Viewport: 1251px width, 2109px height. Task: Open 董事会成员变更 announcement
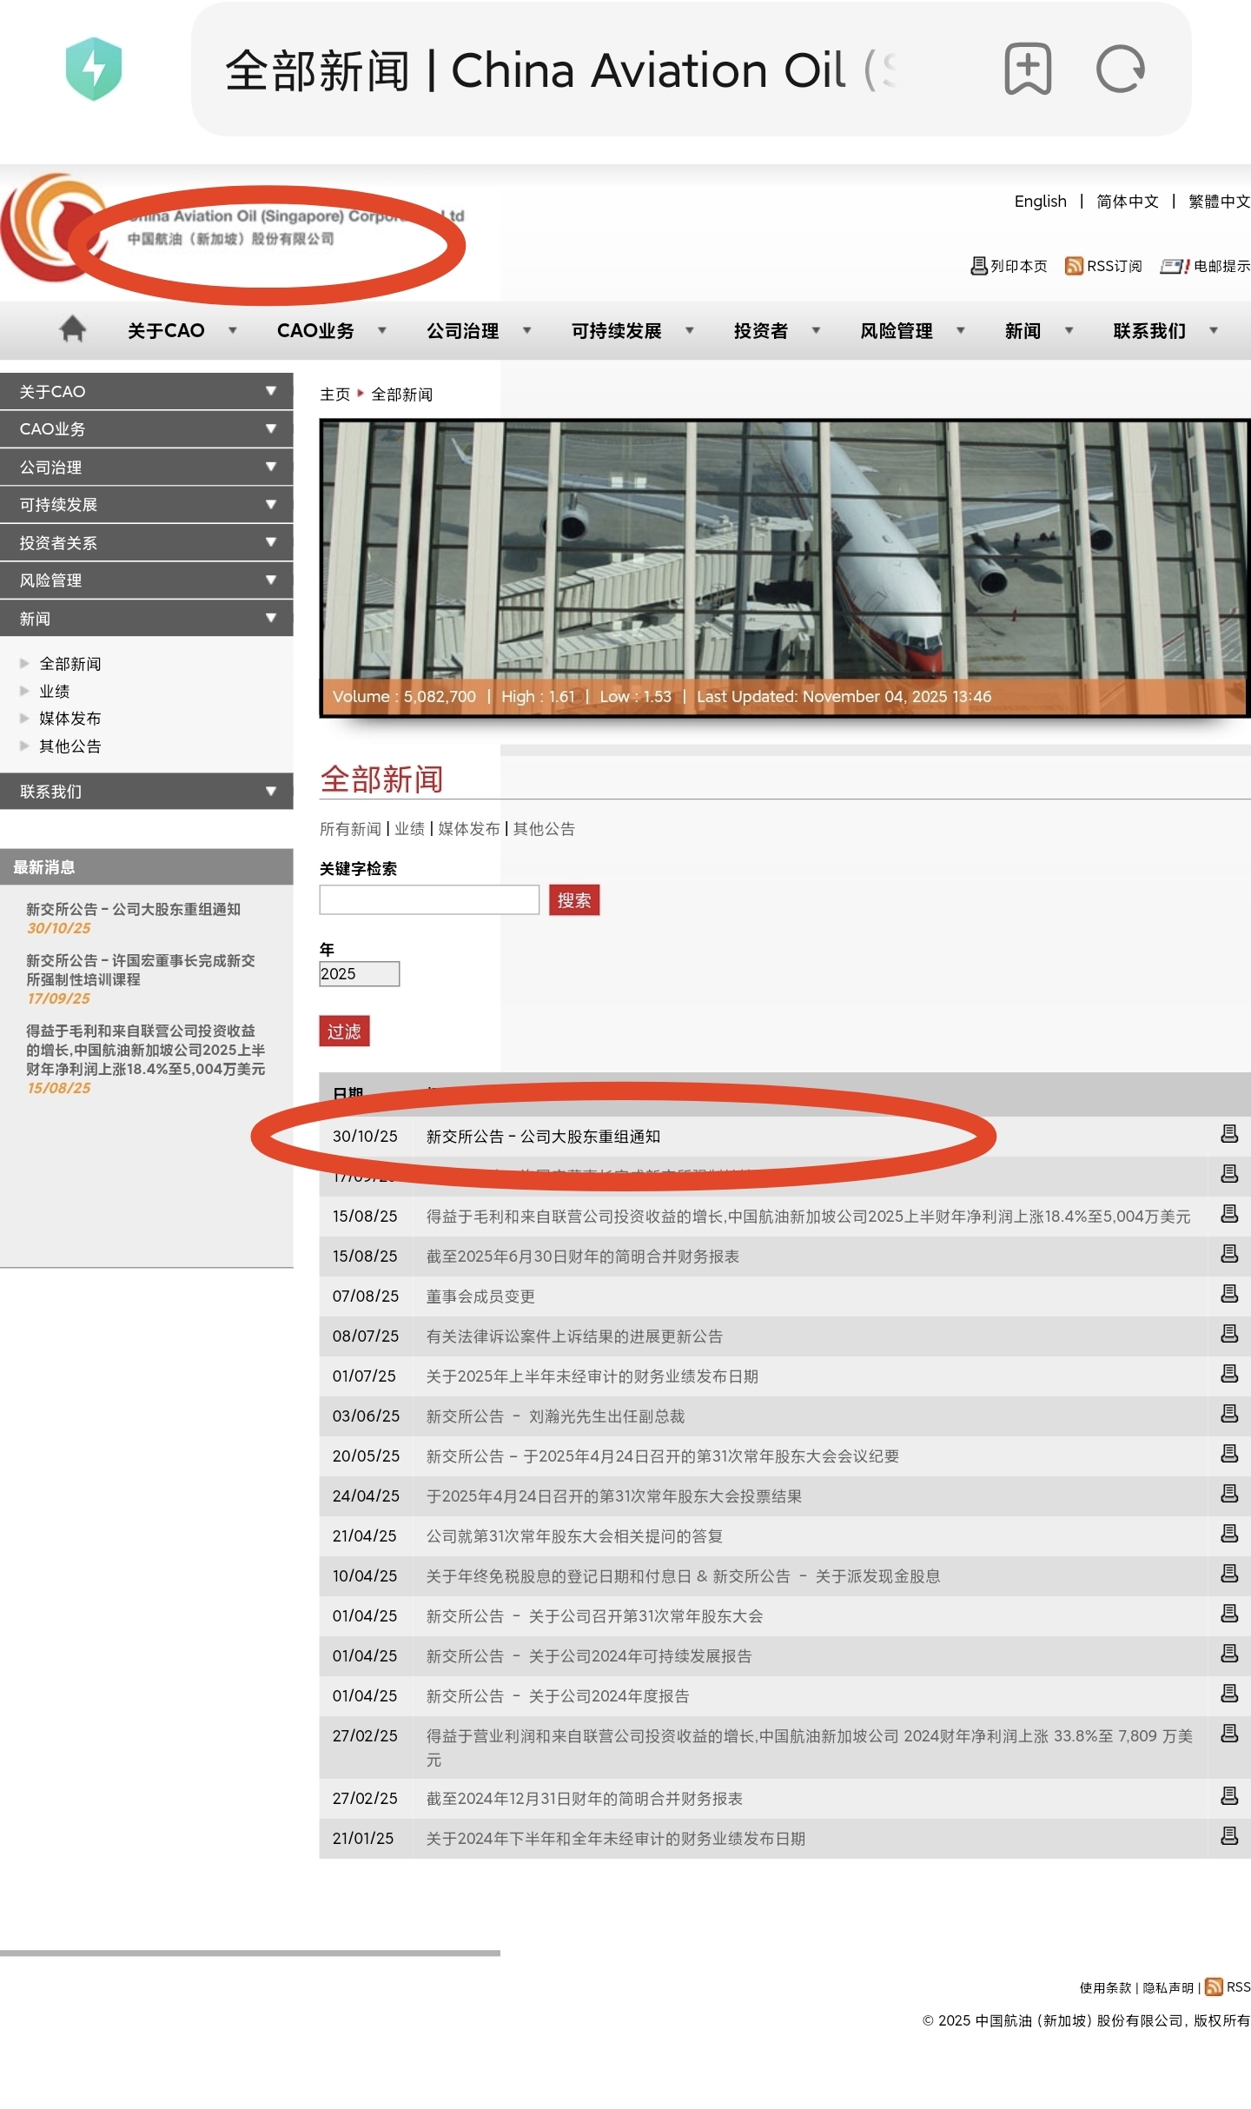point(480,1296)
